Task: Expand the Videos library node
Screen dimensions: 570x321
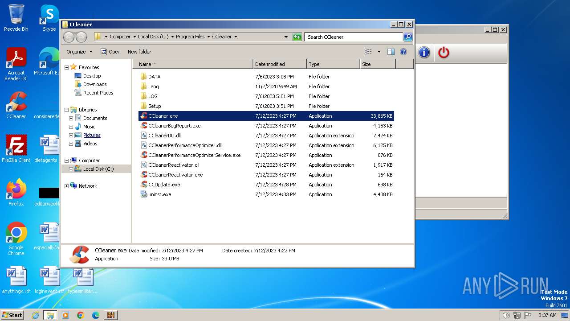Action: (71, 144)
